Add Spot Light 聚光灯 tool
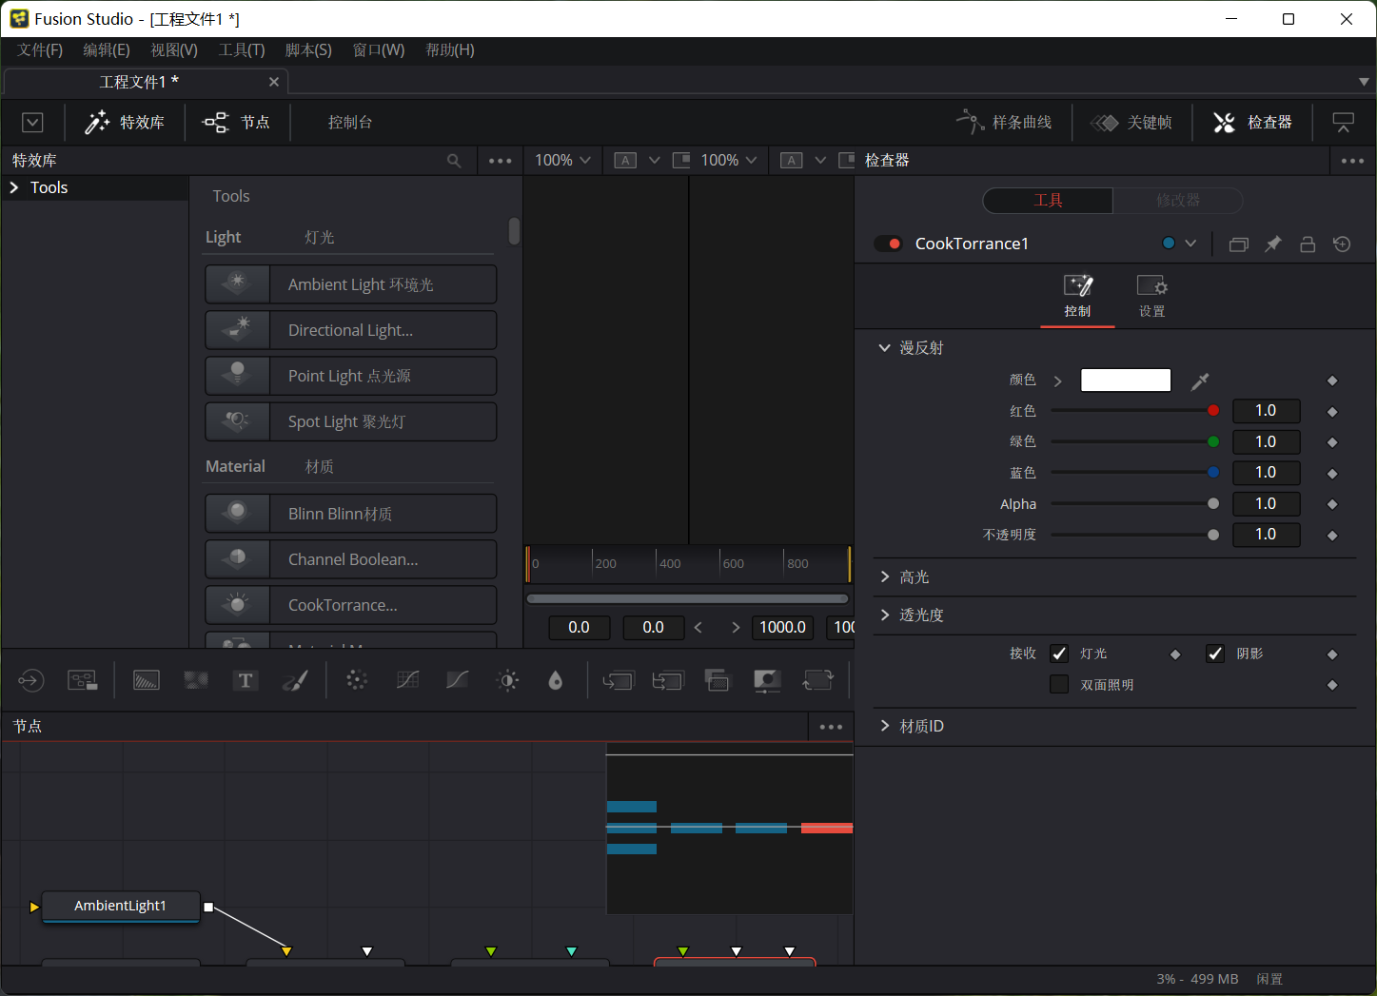 point(351,421)
